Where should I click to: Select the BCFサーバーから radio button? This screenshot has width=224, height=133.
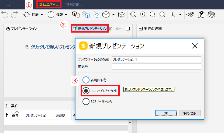[x=86, y=101]
